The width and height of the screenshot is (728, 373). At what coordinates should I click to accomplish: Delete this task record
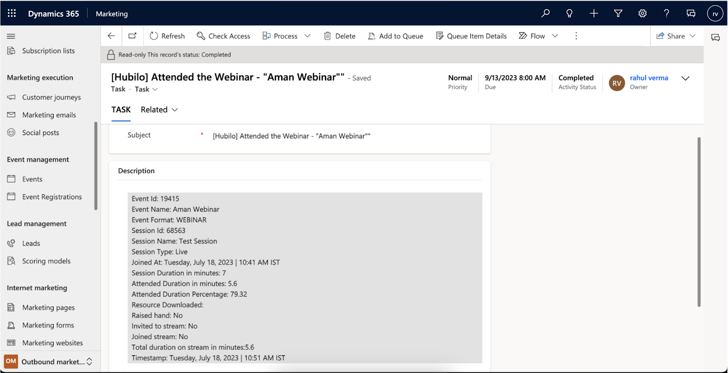[x=339, y=36]
